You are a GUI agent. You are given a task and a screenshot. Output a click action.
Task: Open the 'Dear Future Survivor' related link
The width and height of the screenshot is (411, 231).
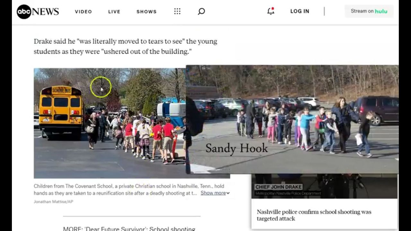pos(129,228)
